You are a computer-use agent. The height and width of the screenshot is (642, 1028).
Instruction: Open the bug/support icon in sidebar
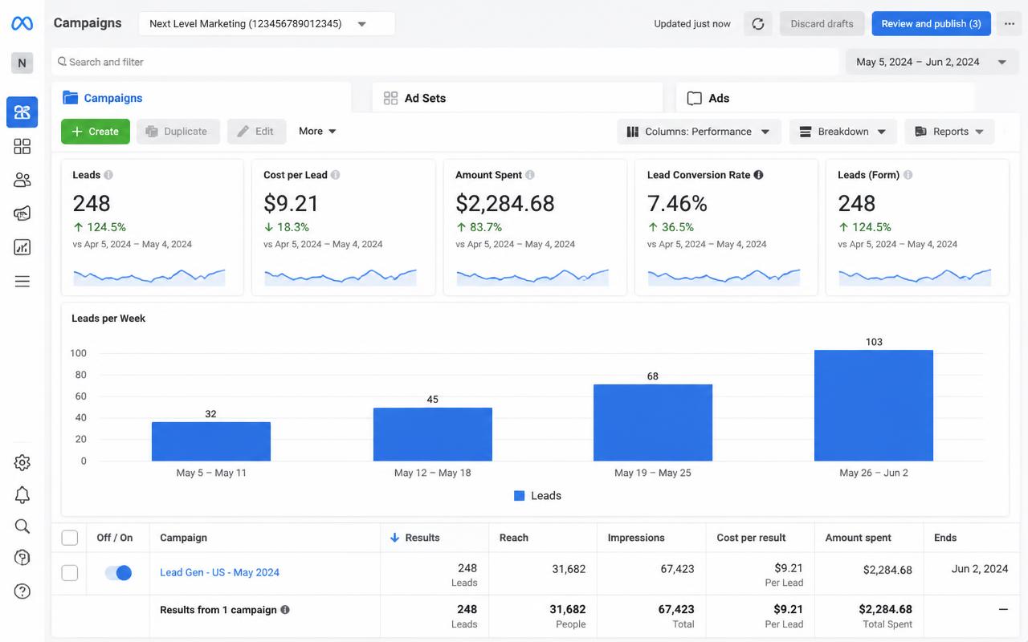coord(22,559)
